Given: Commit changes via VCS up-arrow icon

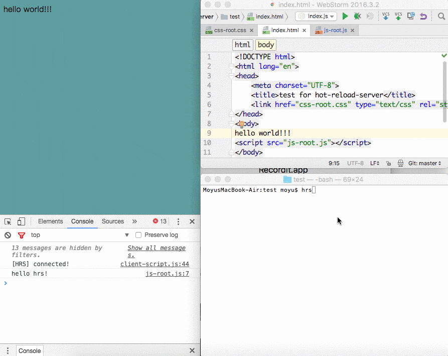Looking at the screenshot, I should click(398, 16).
